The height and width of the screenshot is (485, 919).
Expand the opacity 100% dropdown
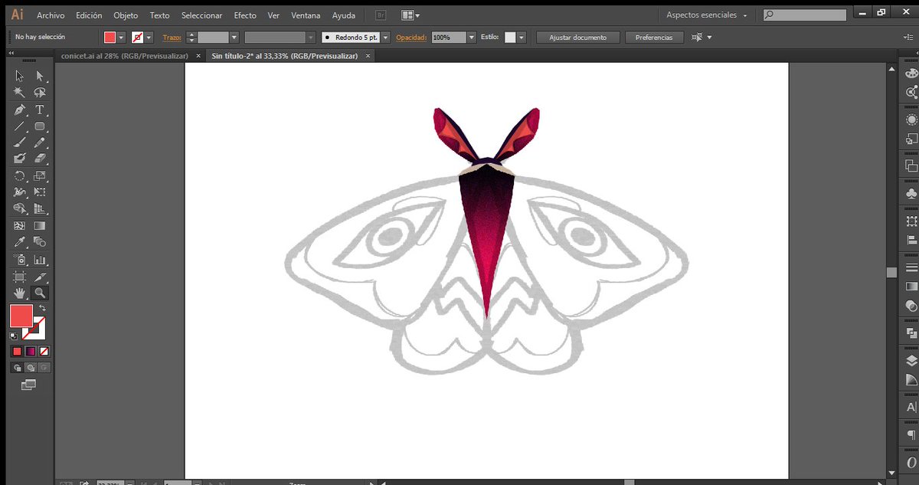coord(471,38)
